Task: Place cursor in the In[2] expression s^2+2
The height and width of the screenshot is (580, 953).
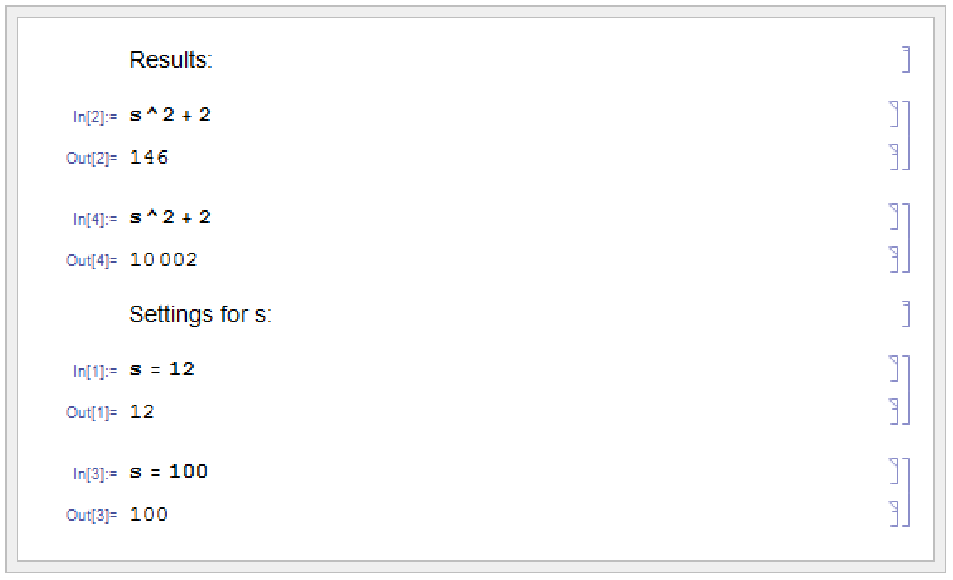Action: [170, 115]
